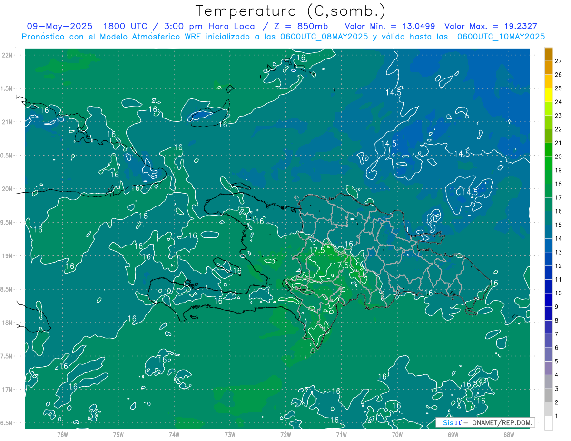Image resolution: width=571 pixels, height=441 pixels.
Task: Click the 'Temperatura (C,somb.)' map title
Action: [290, 11]
